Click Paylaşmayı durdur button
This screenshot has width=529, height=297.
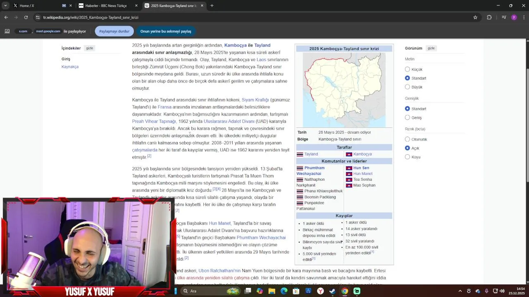click(x=114, y=31)
